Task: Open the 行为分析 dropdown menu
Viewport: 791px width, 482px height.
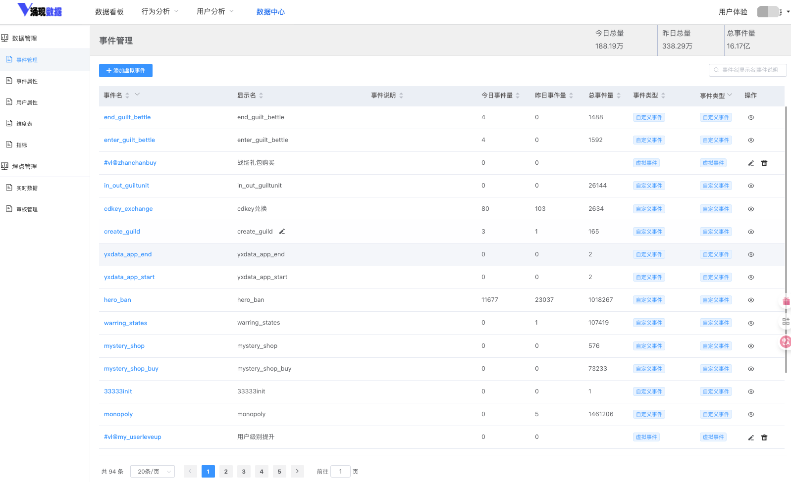Action: pyautogui.click(x=160, y=11)
